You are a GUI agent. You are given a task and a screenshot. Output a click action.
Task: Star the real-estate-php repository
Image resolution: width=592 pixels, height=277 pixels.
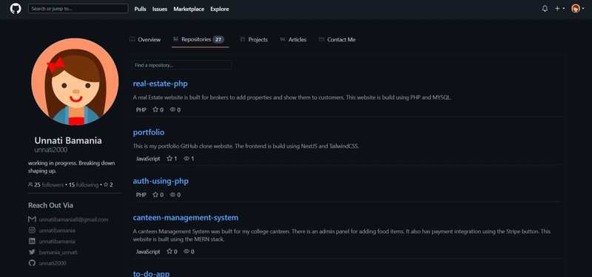pos(155,109)
